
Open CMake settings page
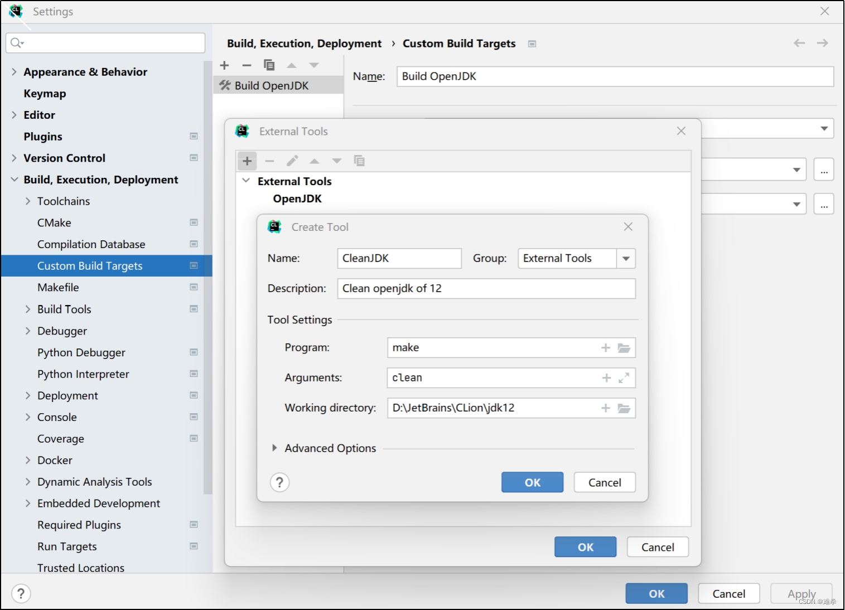54,222
